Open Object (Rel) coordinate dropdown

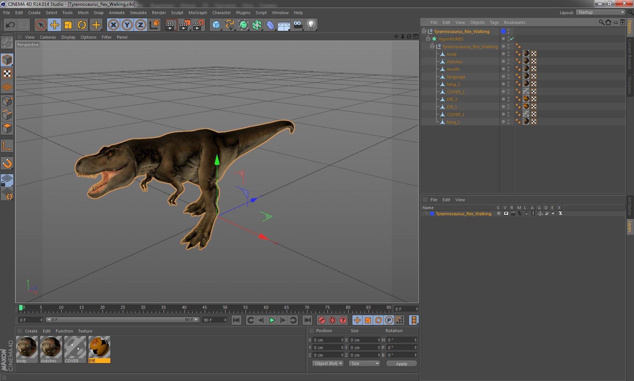pyautogui.click(x=328, y=364)
